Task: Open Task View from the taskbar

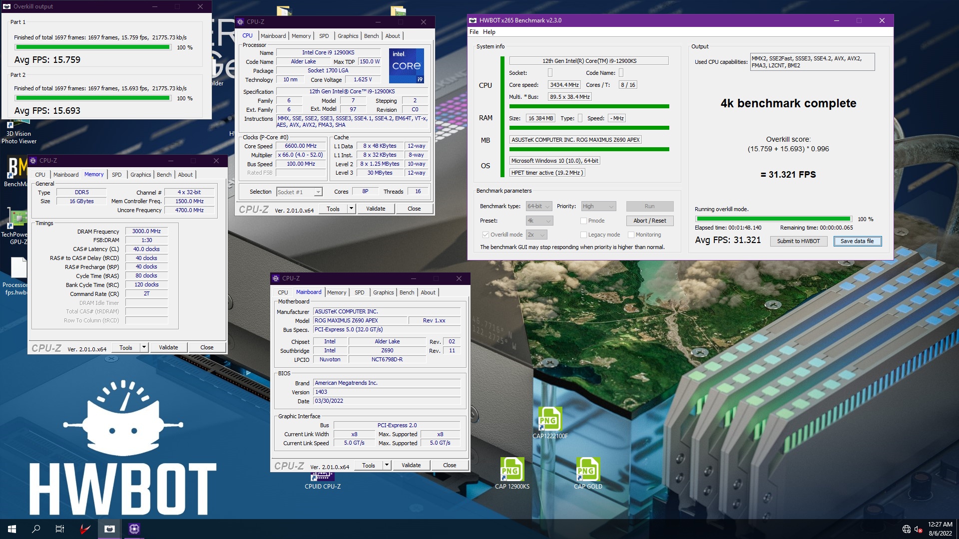Action: 60,529
